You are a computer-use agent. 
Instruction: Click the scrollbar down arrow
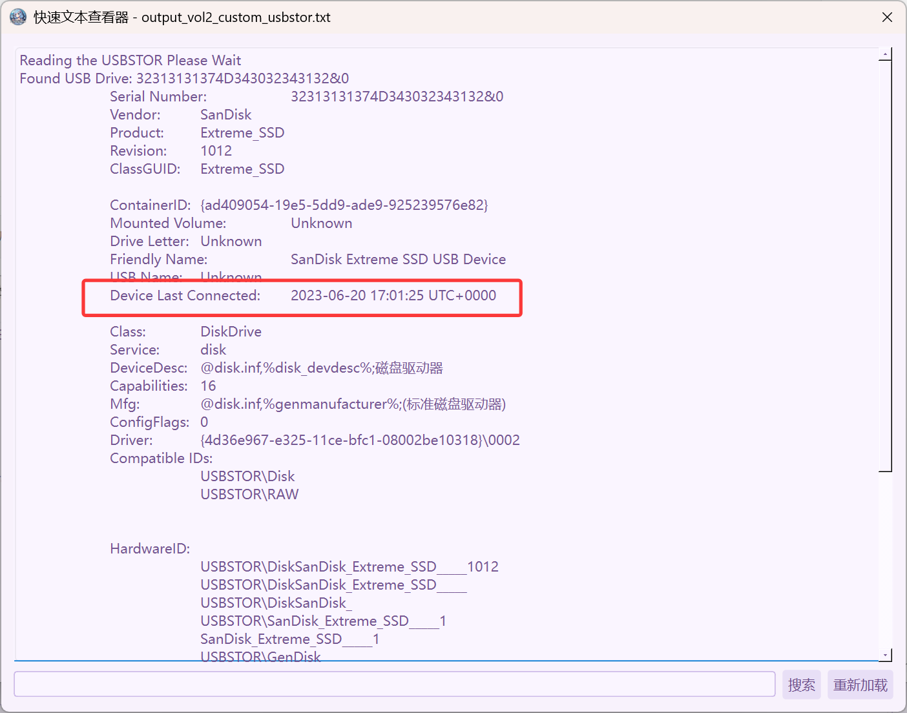tap(886, 655)
